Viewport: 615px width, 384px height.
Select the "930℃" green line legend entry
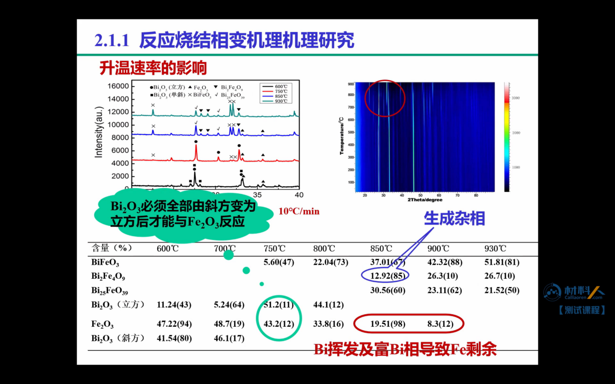(276, 101)
